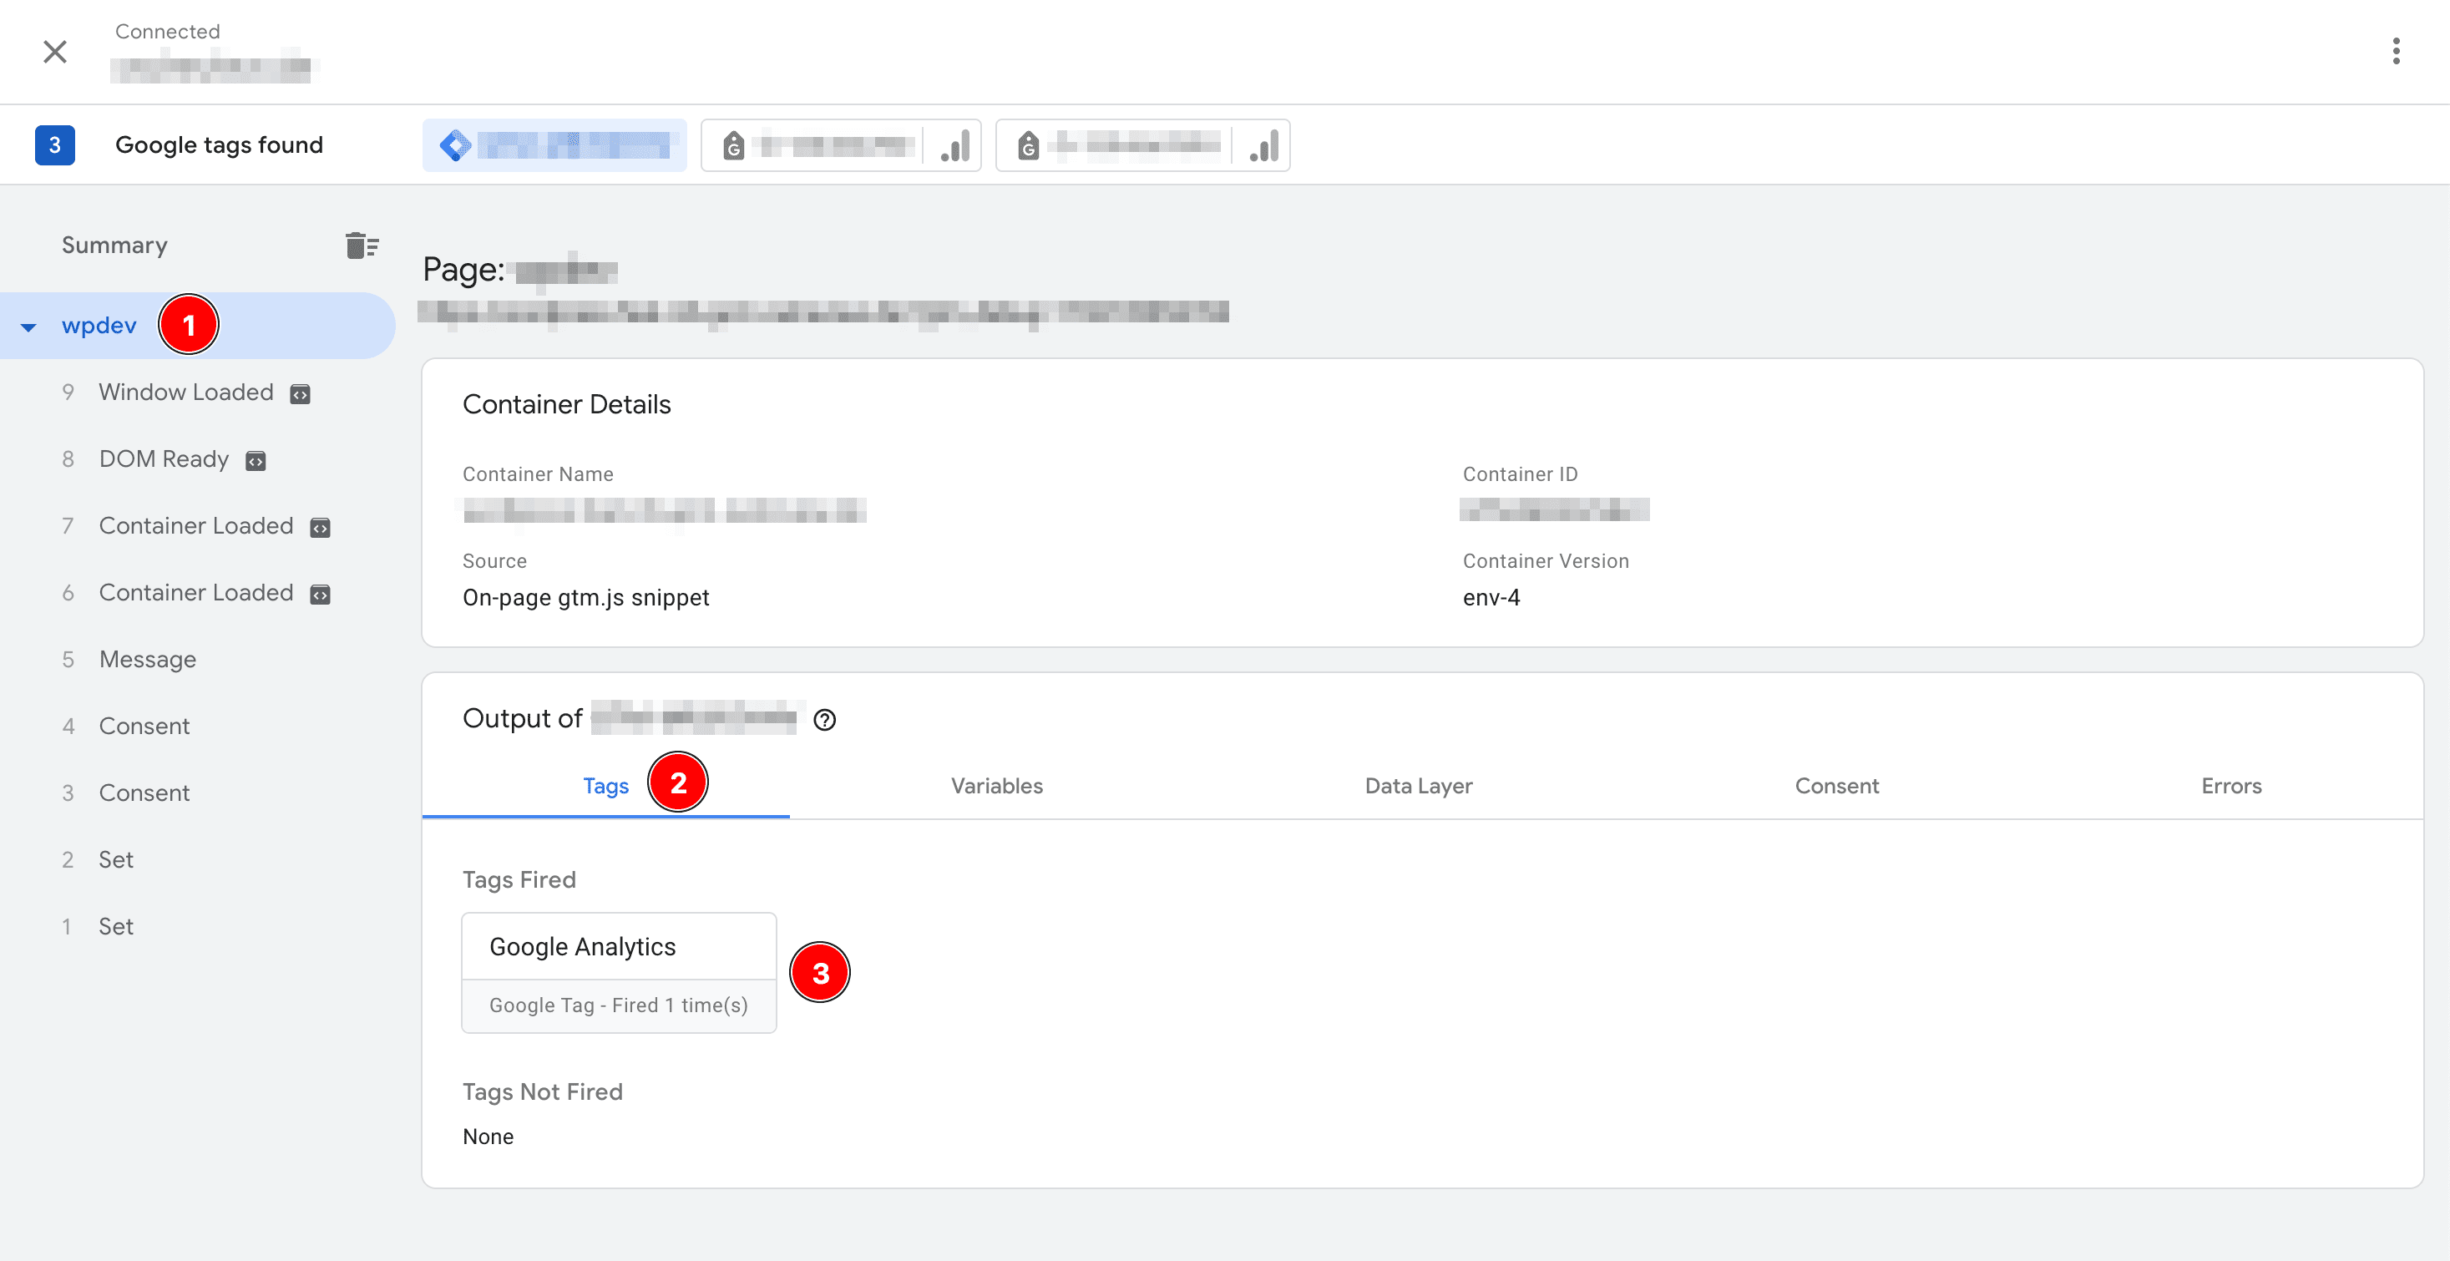
Task: Select Summary in the event list
Action: (114, 246)
